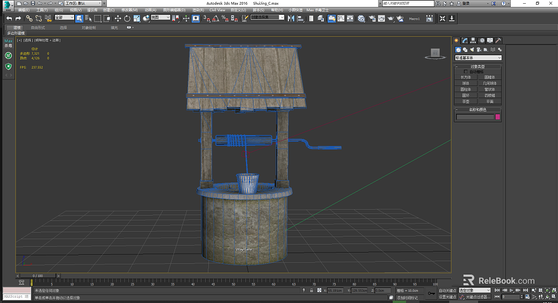
Task: Open the Utilities hammer panel tab
Action: pyautogui.click(x=498, y=41)
